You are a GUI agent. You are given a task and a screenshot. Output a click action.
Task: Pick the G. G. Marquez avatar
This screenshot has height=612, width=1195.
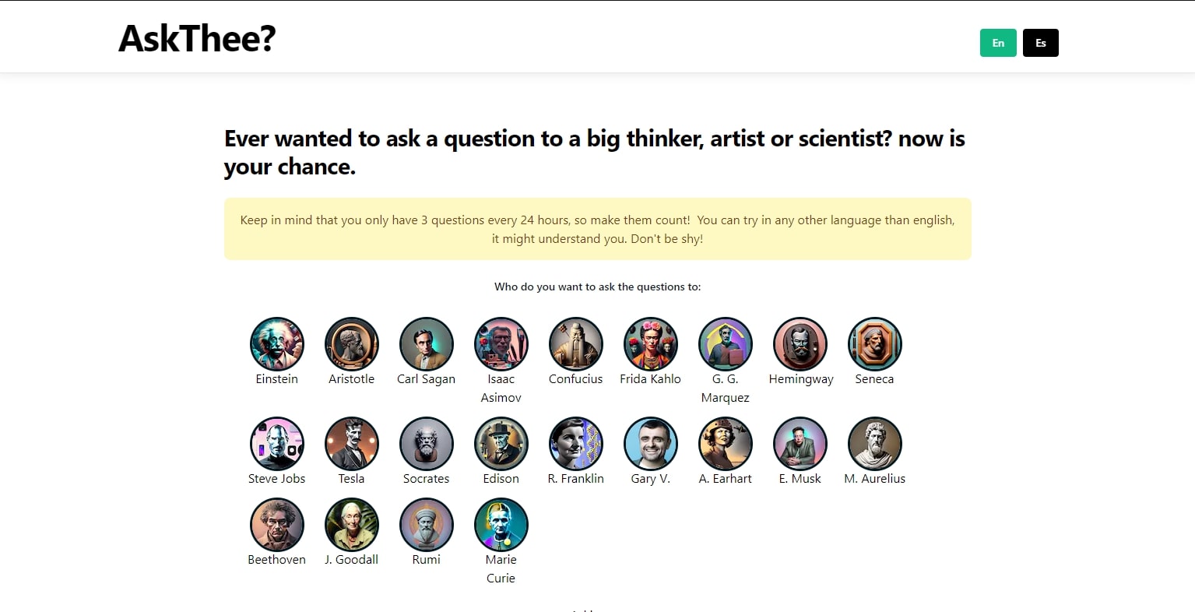pos(726,344)
